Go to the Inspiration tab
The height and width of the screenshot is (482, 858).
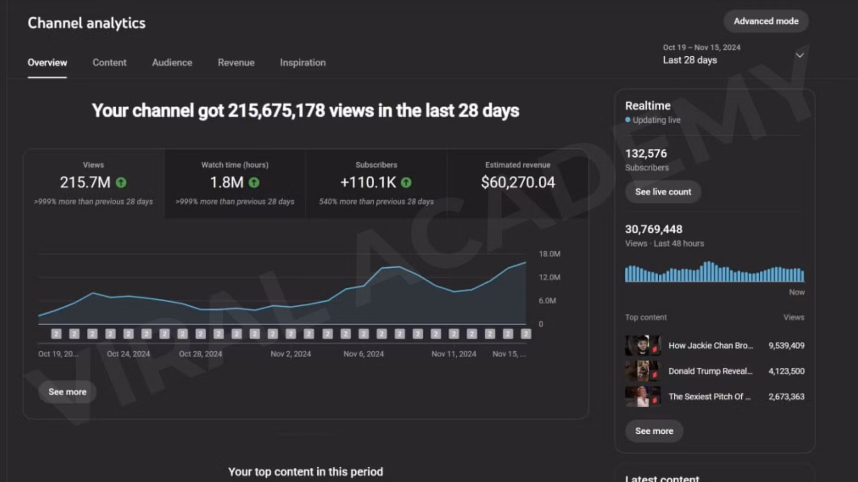pos(303,62)
